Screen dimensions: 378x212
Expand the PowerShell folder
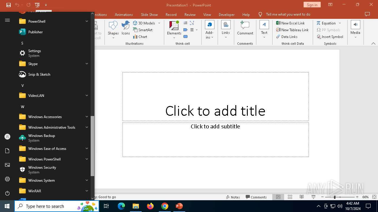tap(53, 21)
